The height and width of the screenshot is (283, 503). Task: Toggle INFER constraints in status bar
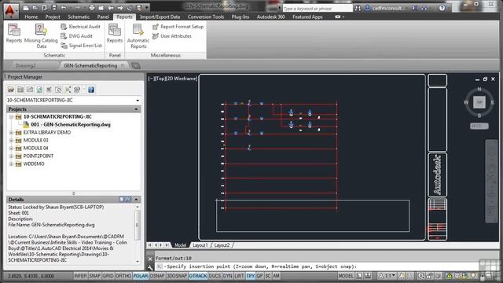coord(80,276)
